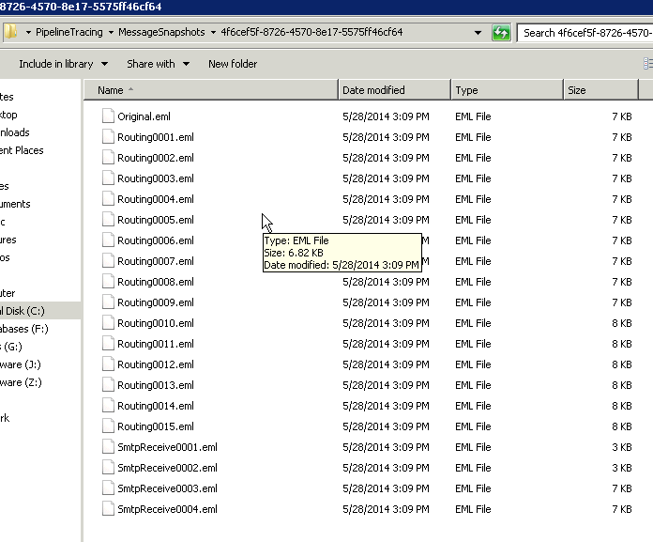Image resolution: width=653 pixels, height=542 pixels.
Task: Open Network in the navigation pane
Action: point(5,418)
